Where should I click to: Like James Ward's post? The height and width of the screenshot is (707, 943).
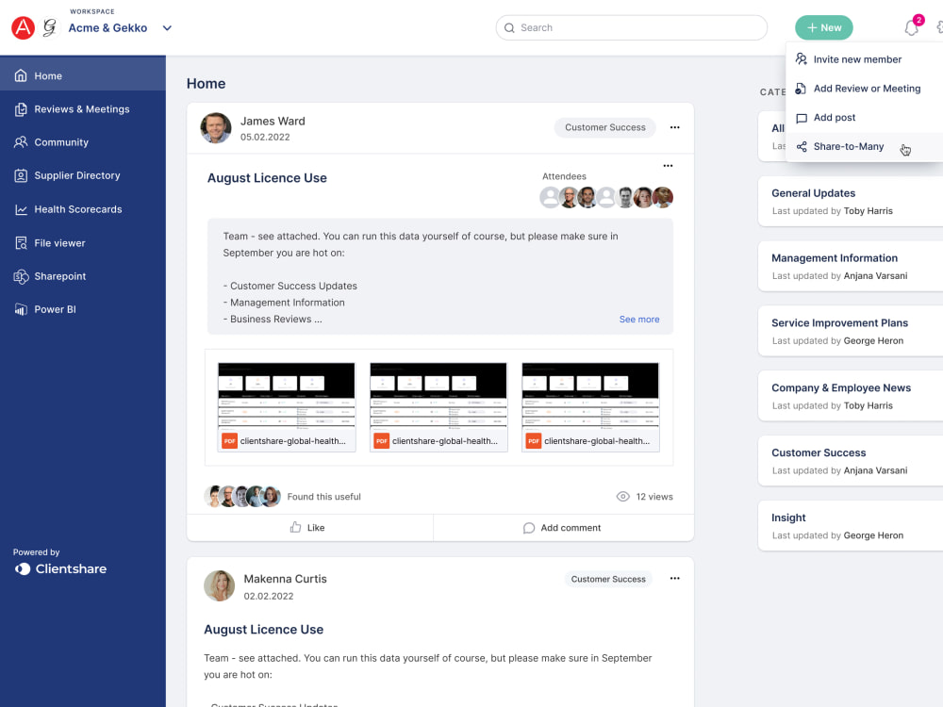[x=309, y=528]
